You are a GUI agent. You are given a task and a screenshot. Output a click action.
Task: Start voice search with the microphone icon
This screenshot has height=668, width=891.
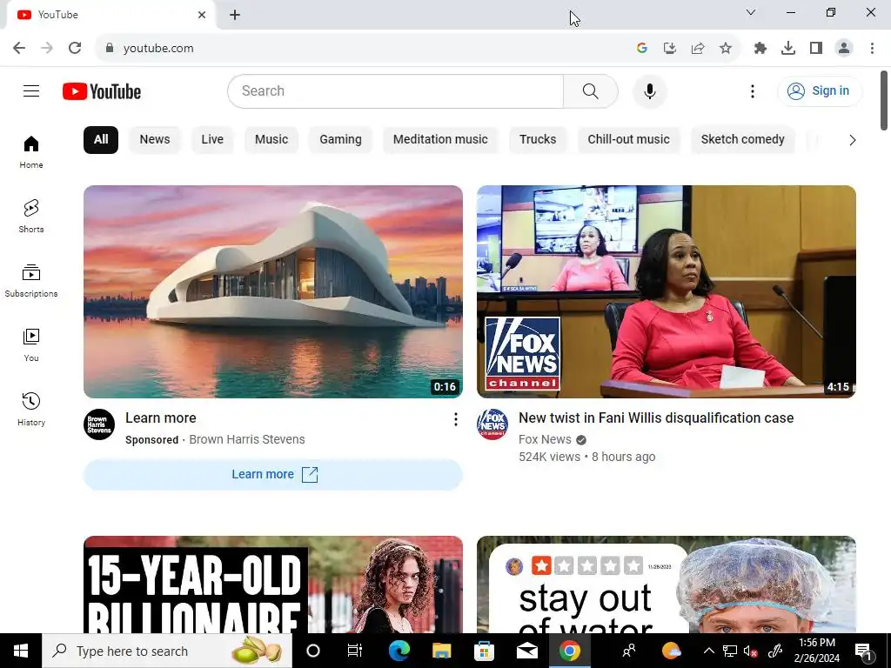(x=649, y=90)
